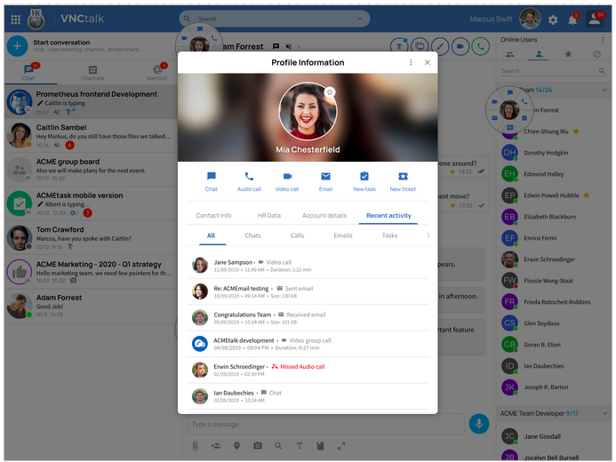
Task: Click the blue Start conversation plus button
Action: (17, 46)
